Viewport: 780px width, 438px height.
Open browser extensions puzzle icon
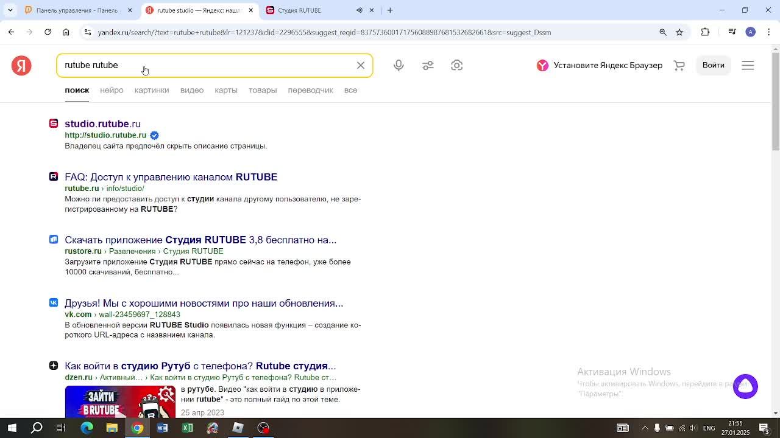pyautogui.click(x=705, y=32)
